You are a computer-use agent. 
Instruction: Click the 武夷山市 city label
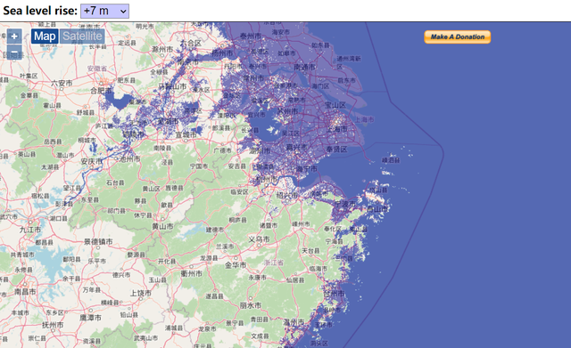click(x=145, y=338)
